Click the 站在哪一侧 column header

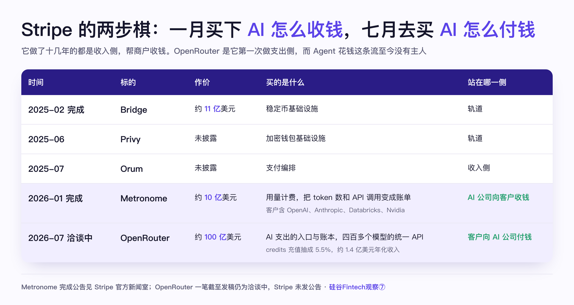click(x=487, y=82)
